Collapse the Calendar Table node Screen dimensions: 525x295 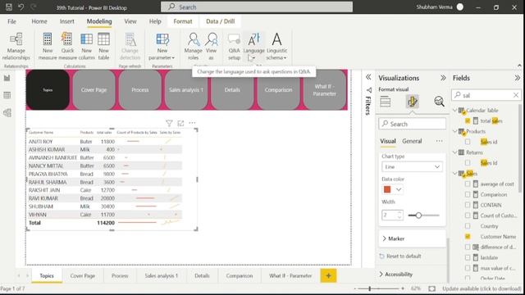click(455, 110)
